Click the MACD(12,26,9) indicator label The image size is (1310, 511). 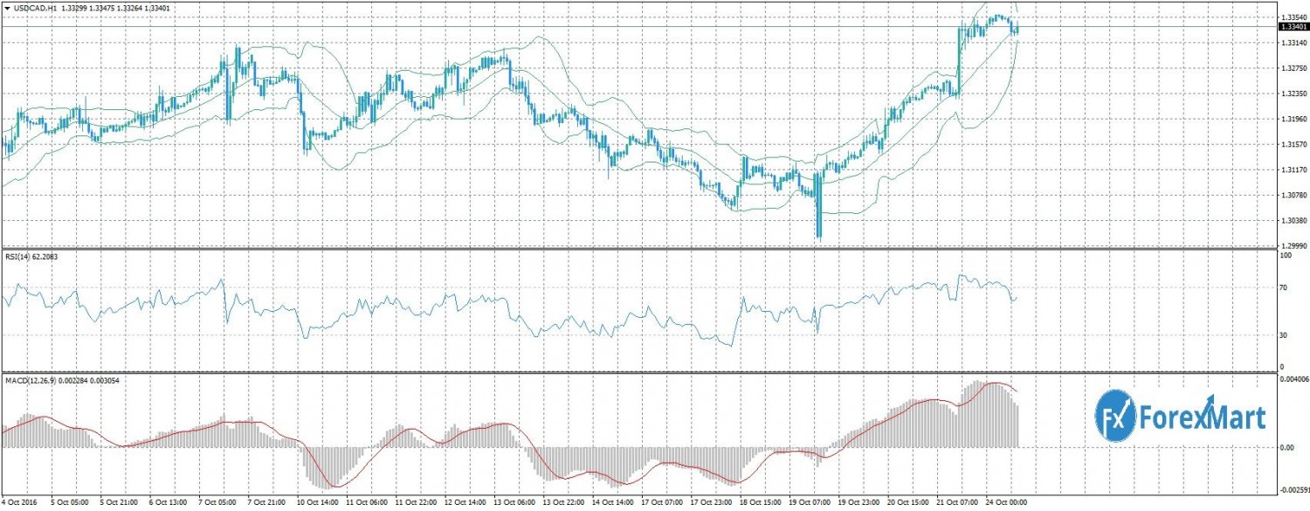33,378
